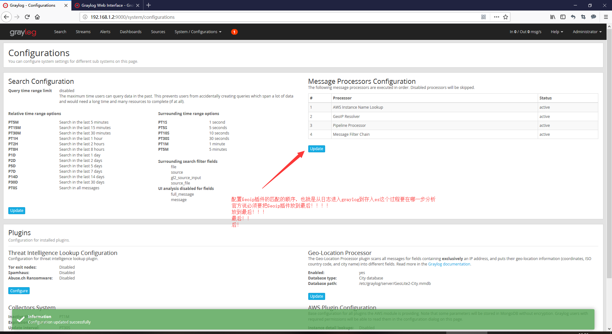Click 'Search in the last 30 days'
Screen dimensions: 612x334
tap(82, 182)
